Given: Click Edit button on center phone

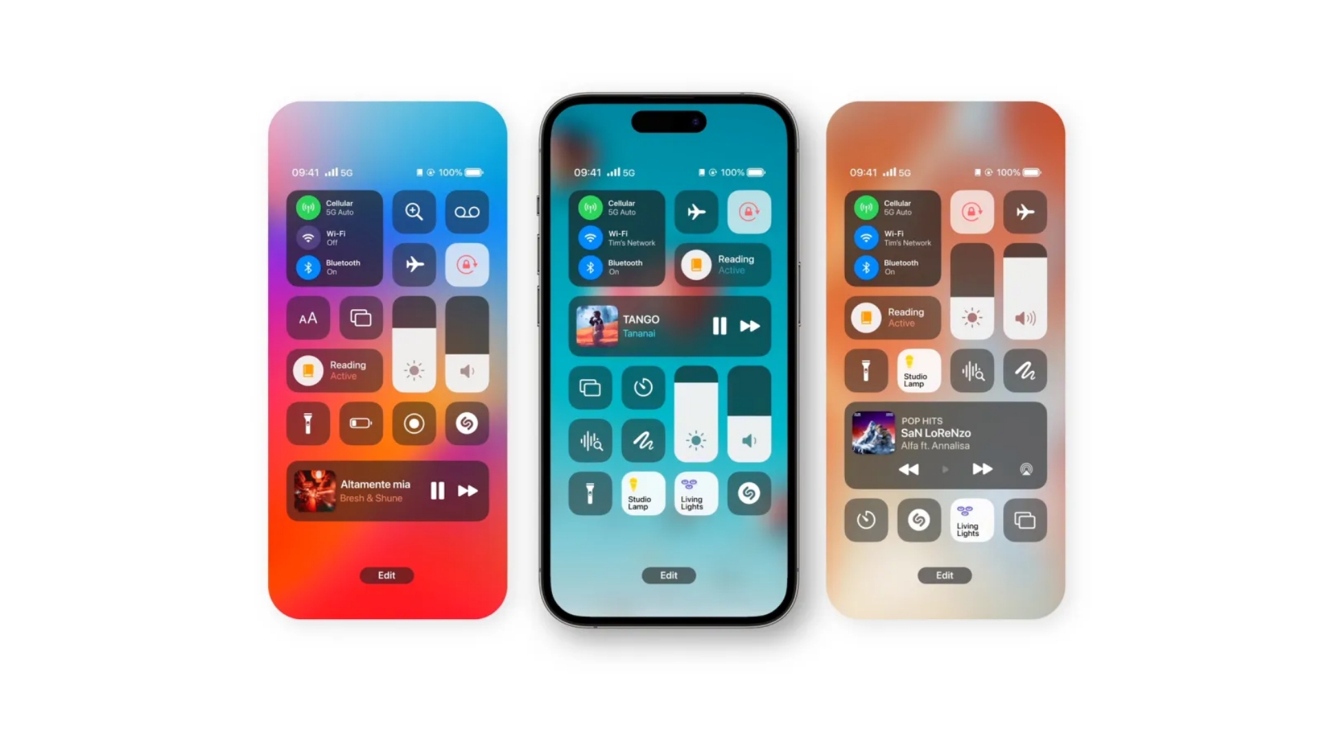Looking at the screenshot, I should click(668, 575).
